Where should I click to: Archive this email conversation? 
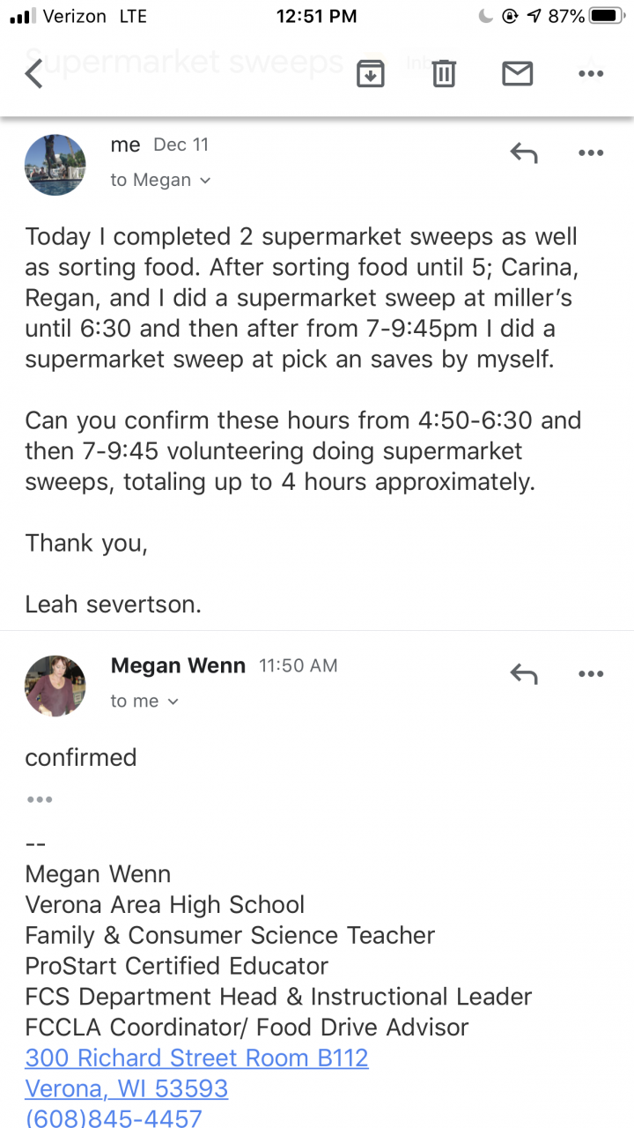point(371,74)
